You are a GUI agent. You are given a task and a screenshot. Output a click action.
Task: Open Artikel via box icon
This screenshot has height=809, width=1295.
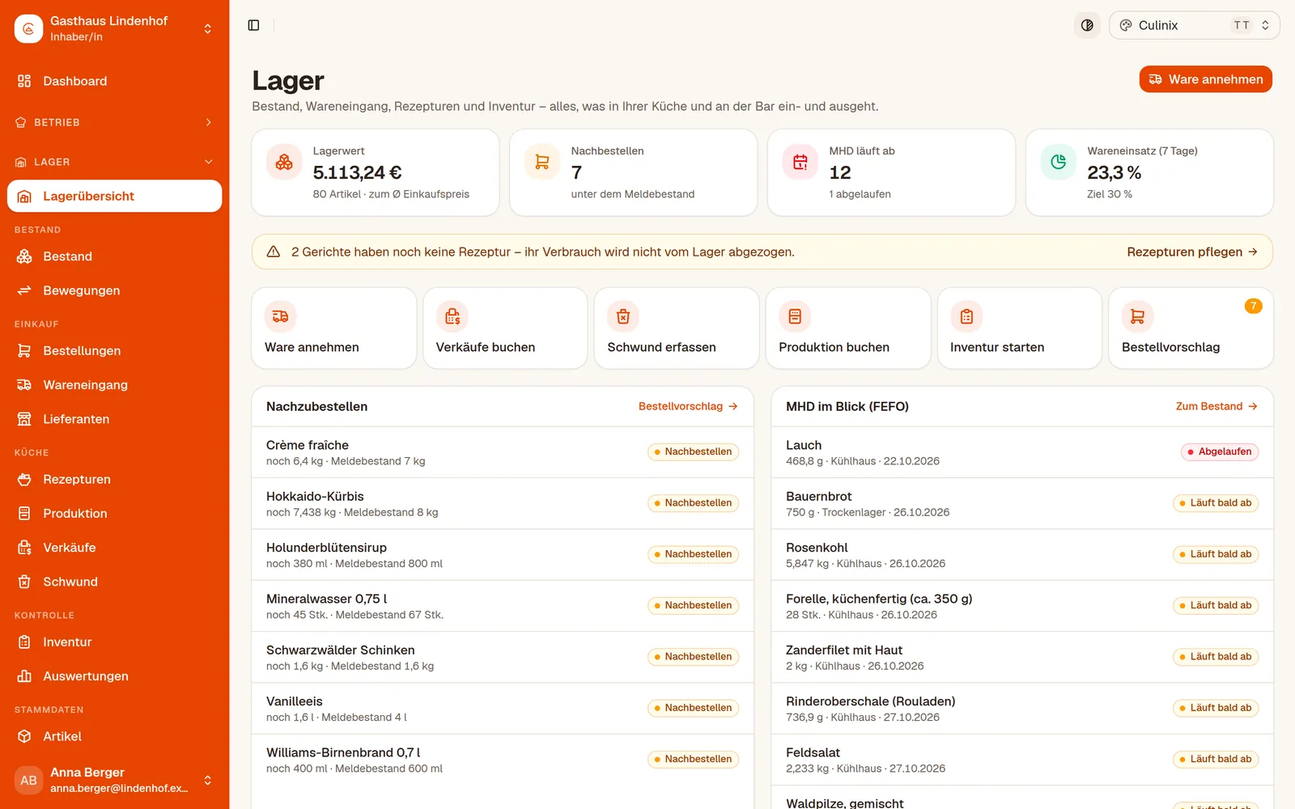coord(24,736)
